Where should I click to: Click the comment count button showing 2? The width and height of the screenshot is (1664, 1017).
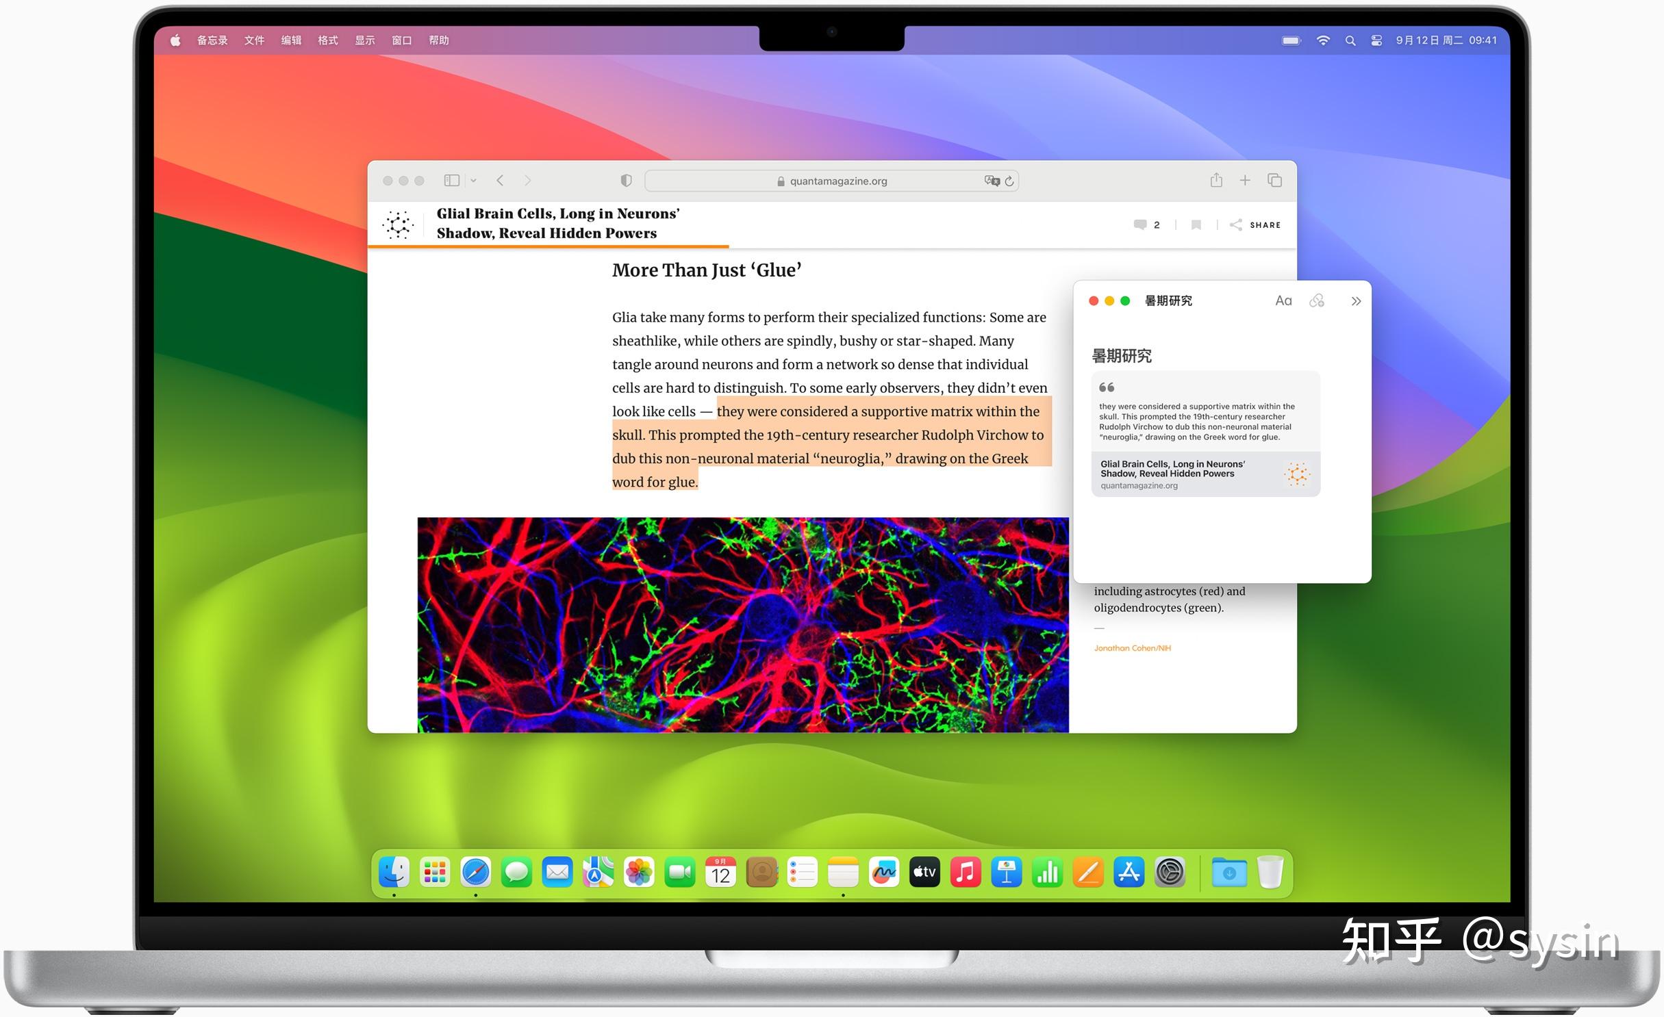click(1144, 224)
